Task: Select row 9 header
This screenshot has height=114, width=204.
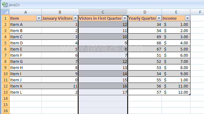Action: point(6,67)
